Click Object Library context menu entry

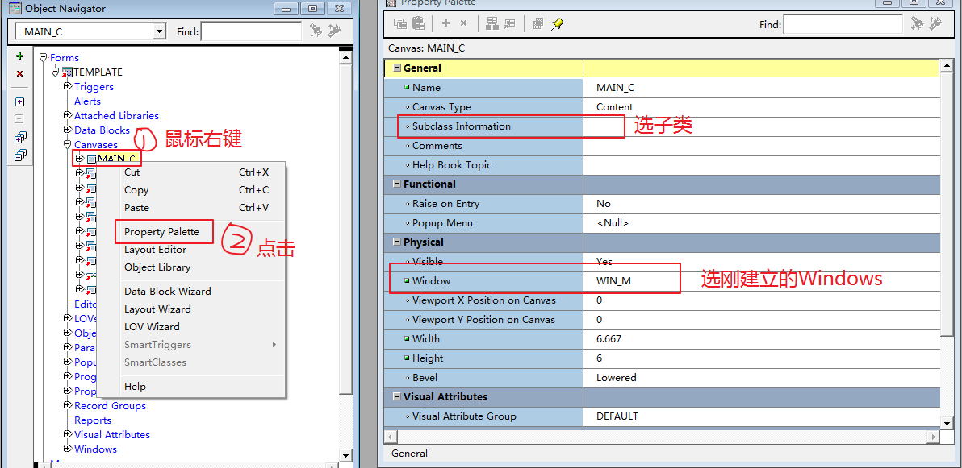click(157, 267)
